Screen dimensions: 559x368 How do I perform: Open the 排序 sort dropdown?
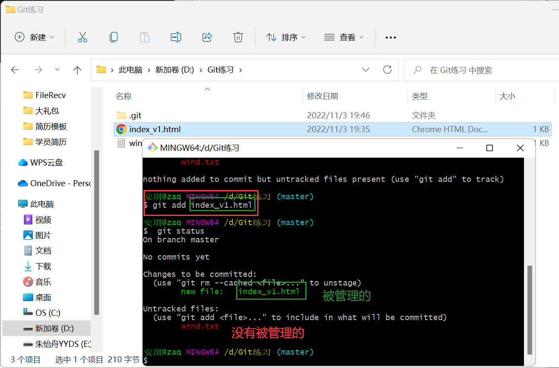click(x=286, y=37)
